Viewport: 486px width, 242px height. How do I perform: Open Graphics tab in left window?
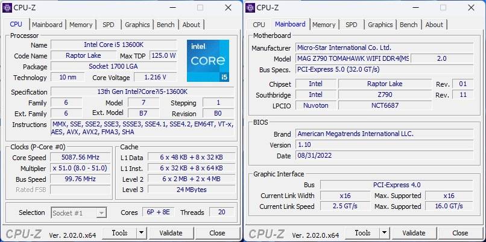[137, 25]
